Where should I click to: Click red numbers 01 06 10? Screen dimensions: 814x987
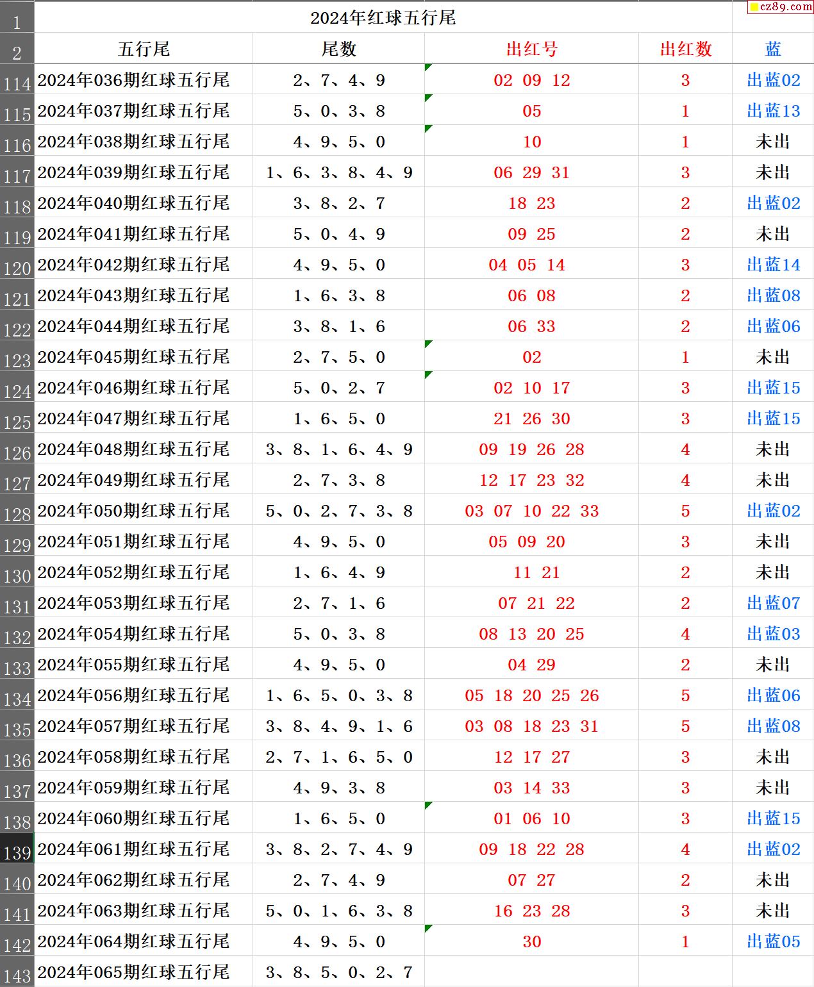pos(531,818)
